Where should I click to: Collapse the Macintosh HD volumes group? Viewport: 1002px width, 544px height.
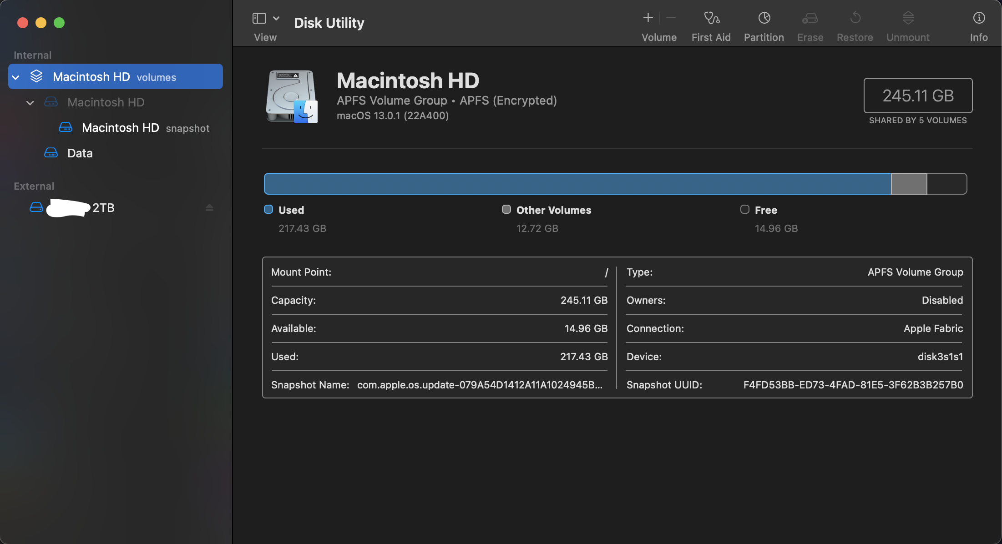15,77
